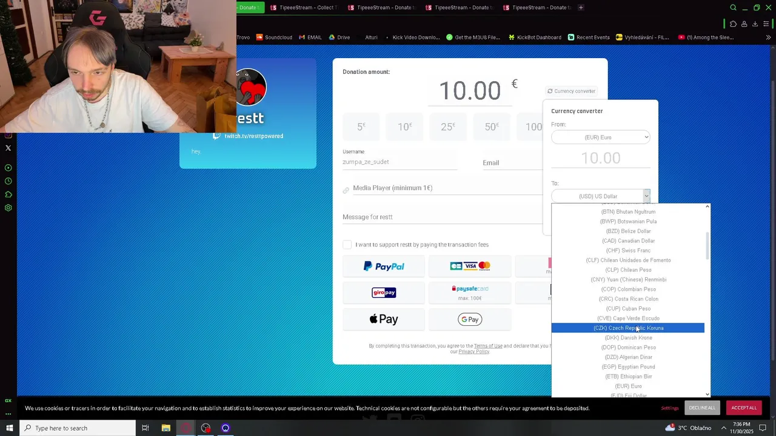Accept all cookies
776x436 pixels.
[x=744, y=408]
